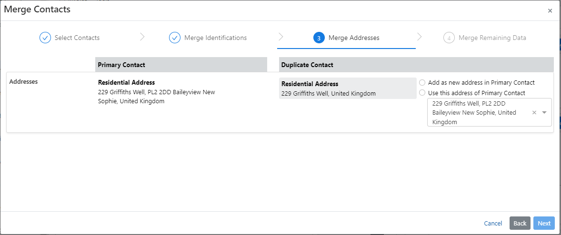Open the primary address combo box
Screen dimensions: 561x235
479,113
